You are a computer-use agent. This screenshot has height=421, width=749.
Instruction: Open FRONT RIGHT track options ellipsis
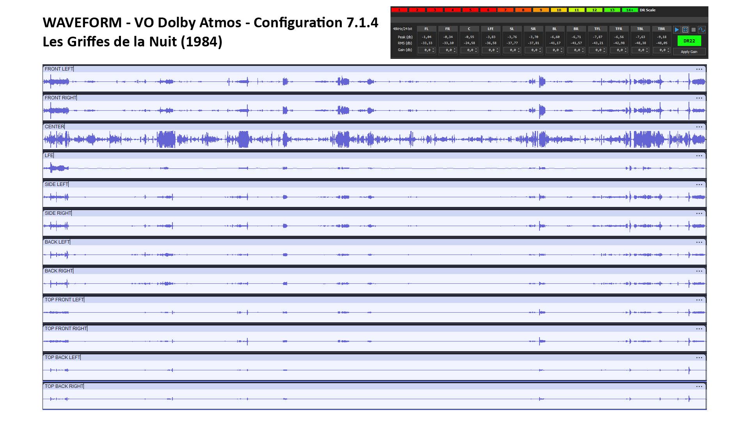tap(699, 98)
